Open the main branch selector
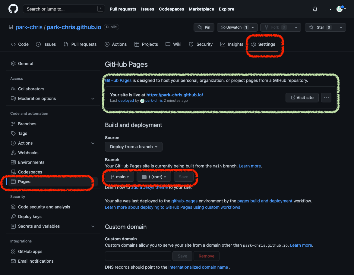354x275 pixels. pos(119,177)
